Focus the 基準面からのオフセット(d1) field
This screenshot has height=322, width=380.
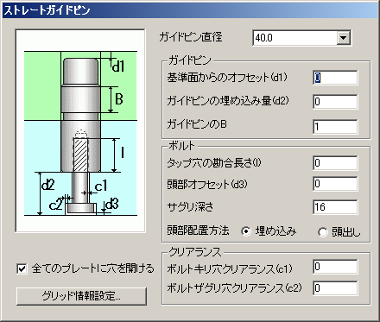coord(335,78)
